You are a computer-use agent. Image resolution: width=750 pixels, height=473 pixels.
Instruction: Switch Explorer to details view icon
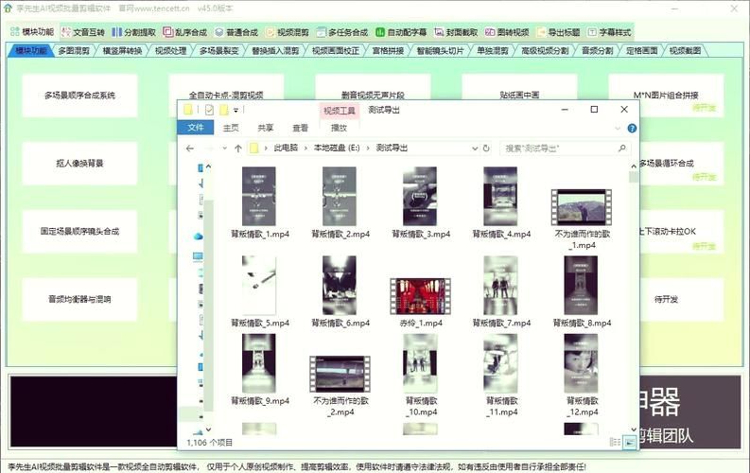point(615,443)
